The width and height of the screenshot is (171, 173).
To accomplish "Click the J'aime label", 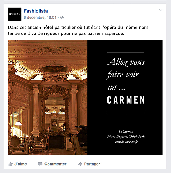I will point(20,164).
